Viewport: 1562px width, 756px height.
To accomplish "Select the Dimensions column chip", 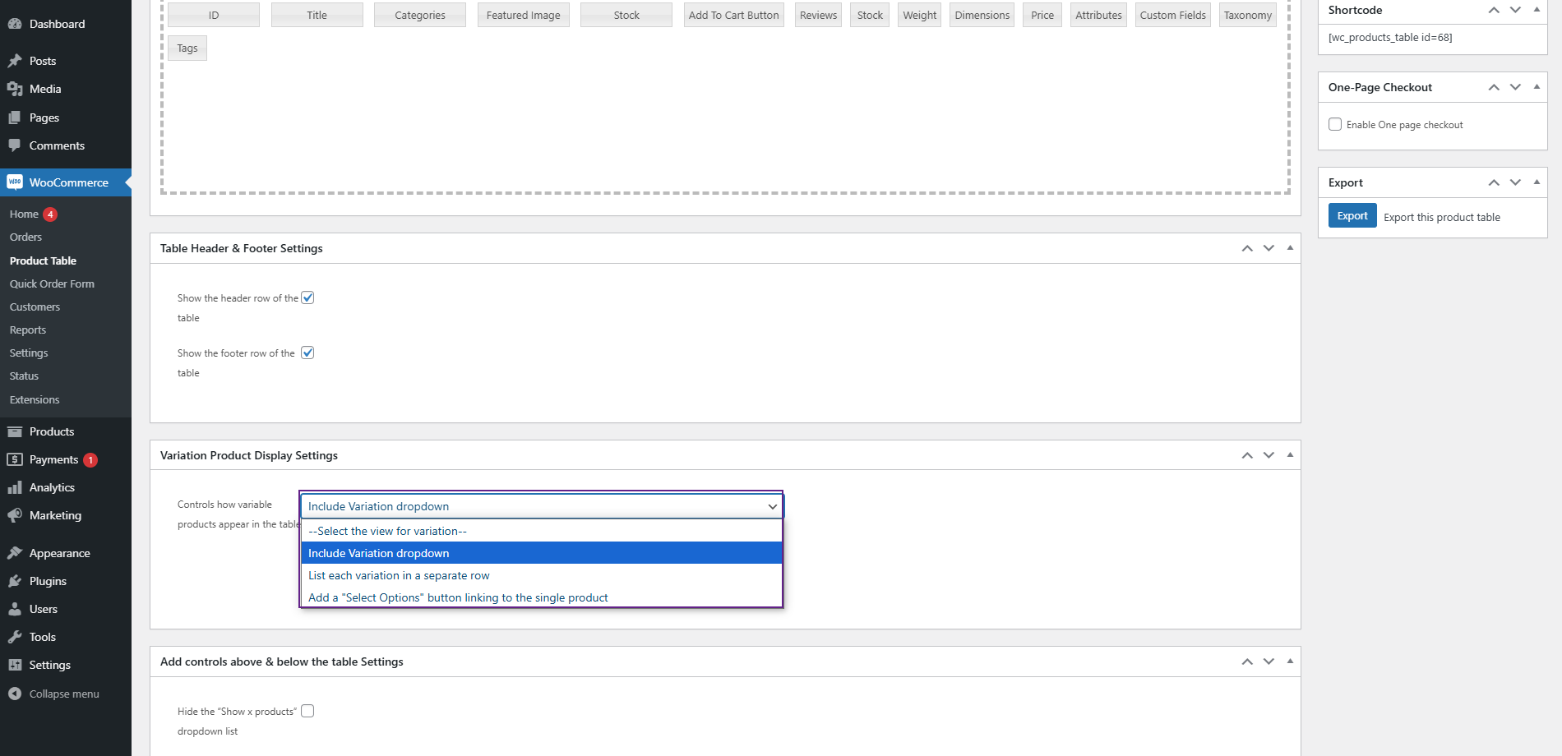I will (x=982, y=15).
